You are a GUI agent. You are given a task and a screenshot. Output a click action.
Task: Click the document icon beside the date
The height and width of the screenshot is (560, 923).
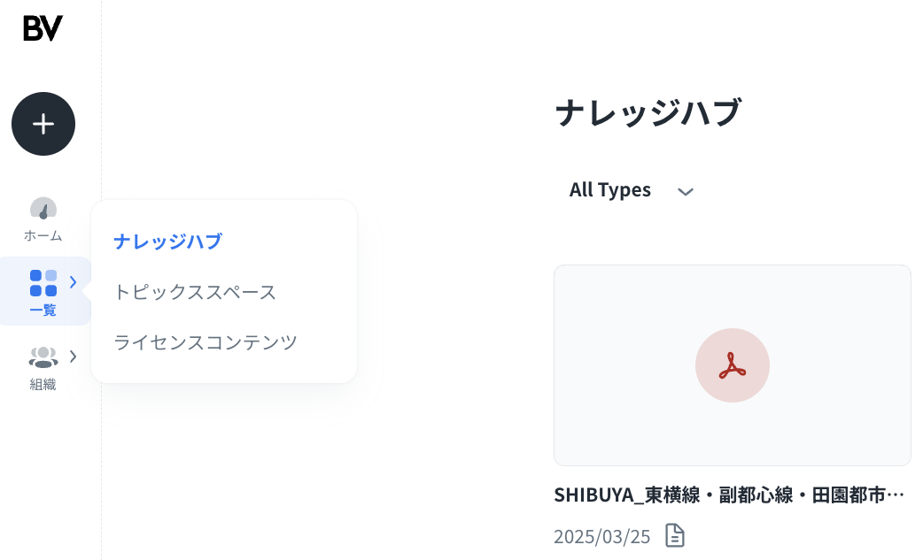coord(675,535)
